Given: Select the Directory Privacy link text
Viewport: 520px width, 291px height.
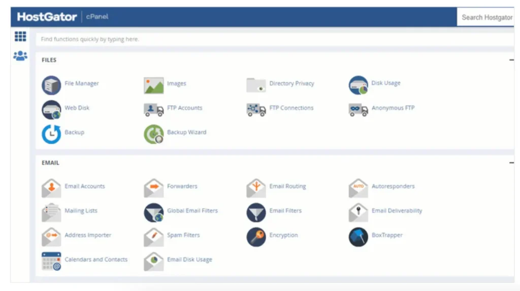Looking at the screenshot, I should pyautogui.click(x=291, y=83).
